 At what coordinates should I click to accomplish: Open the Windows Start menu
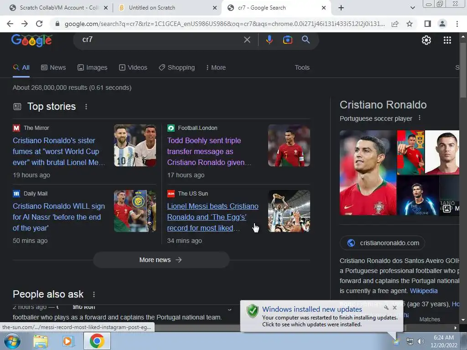click(12, 341)
